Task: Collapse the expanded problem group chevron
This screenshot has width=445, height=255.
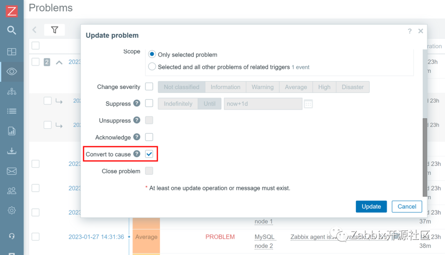Action: click(59, 62)
